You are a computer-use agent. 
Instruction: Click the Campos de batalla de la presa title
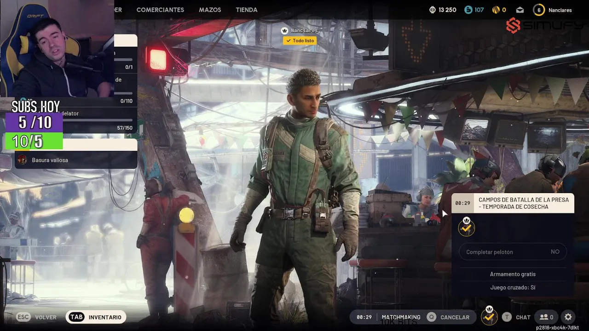click(x=524, y=203)
